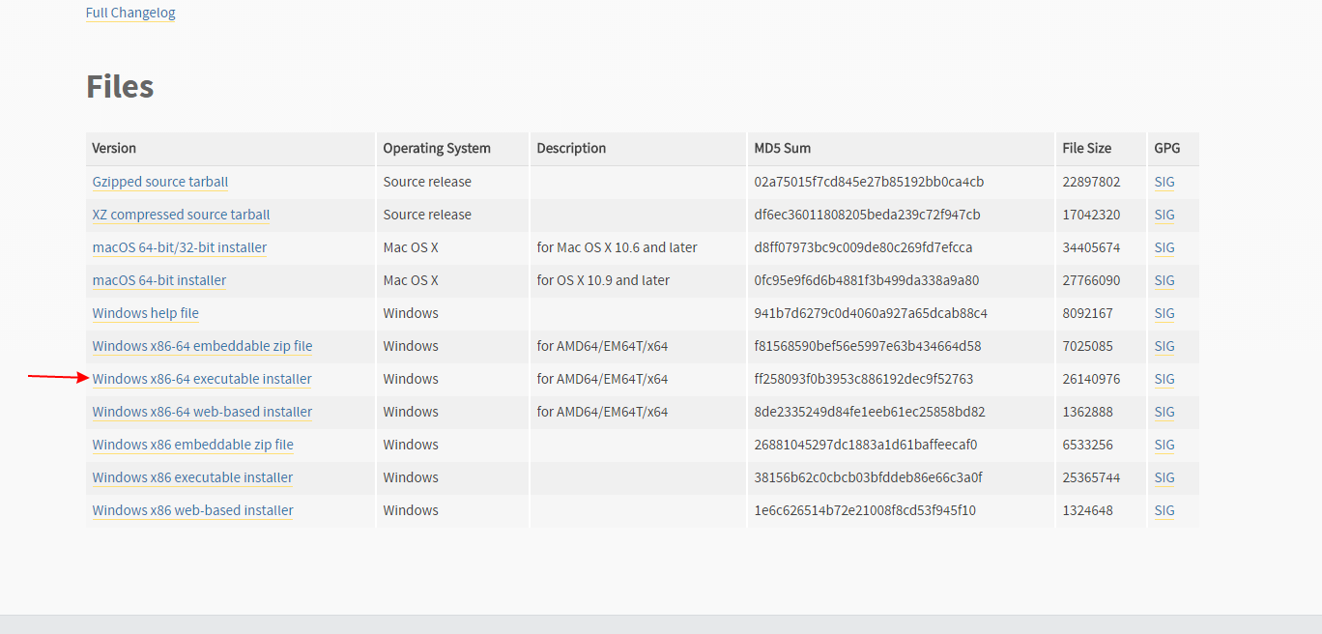Click file size 1362888
This screenshot has height=634, width=1322.
[1087, 412]
